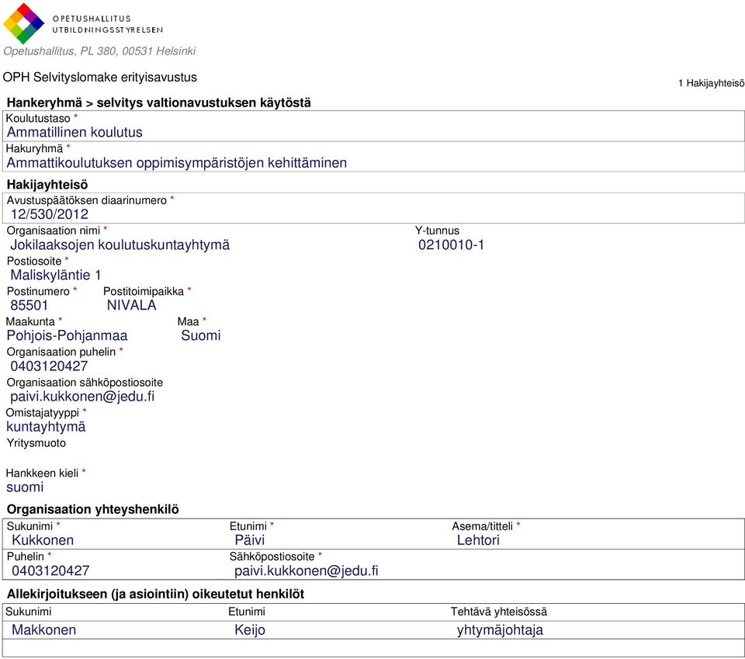Select the 'OPH Selvityslomake erityisavustus' title
This screenshot has height=659, width=745.
(100, 78)
